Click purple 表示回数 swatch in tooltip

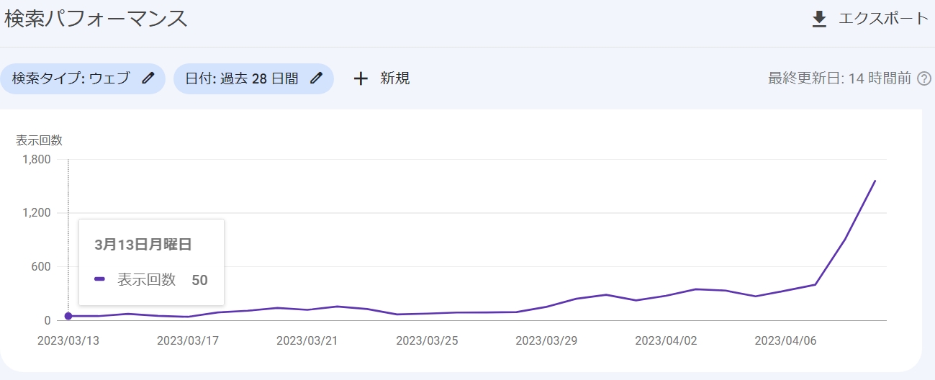[100, 279]
